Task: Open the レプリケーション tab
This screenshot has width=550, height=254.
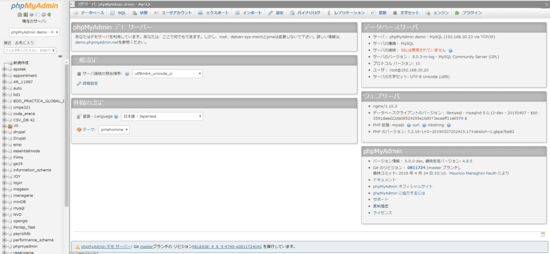Action: 346,13
